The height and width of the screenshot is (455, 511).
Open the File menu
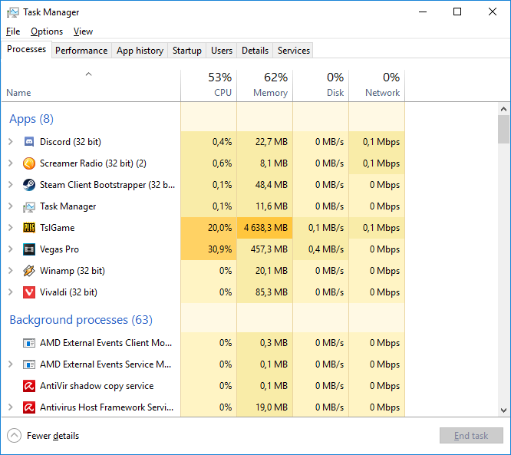(13, 31)
